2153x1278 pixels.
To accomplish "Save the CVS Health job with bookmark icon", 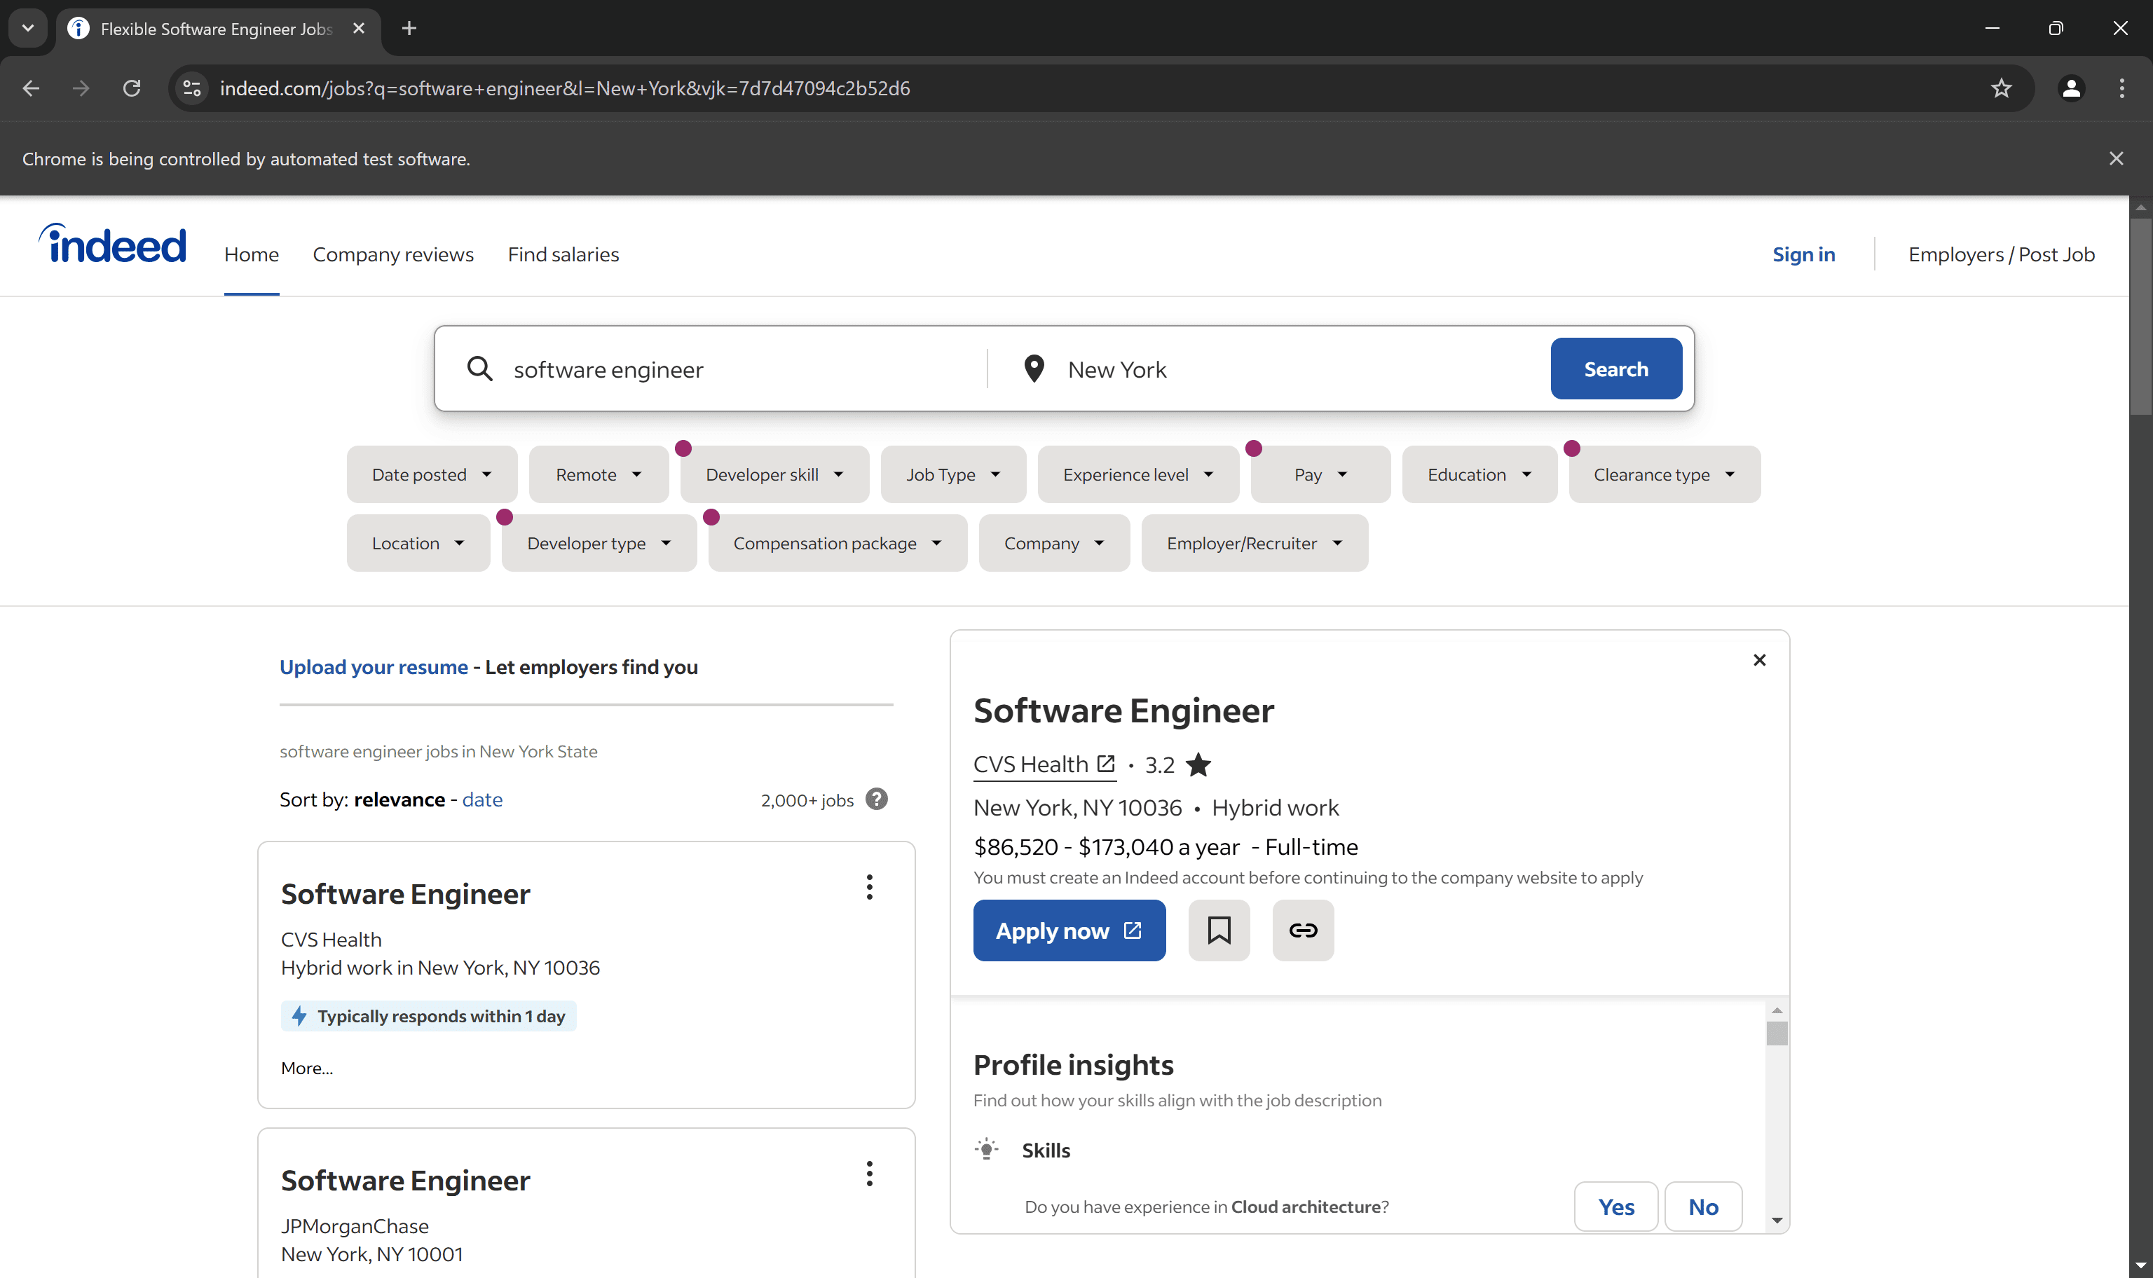I will pyautogui.click(x=1219, y=930).
